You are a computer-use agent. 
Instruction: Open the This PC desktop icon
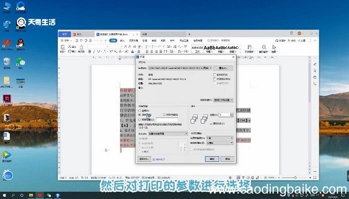click(x=7, y=7)
